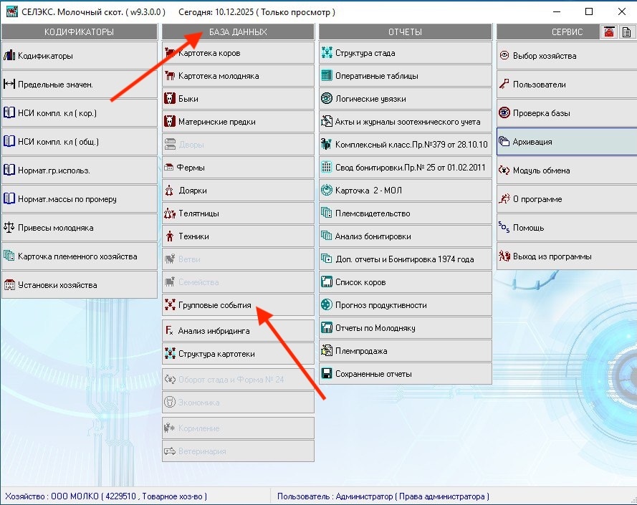Open the Племсвидетельство report

406,213
